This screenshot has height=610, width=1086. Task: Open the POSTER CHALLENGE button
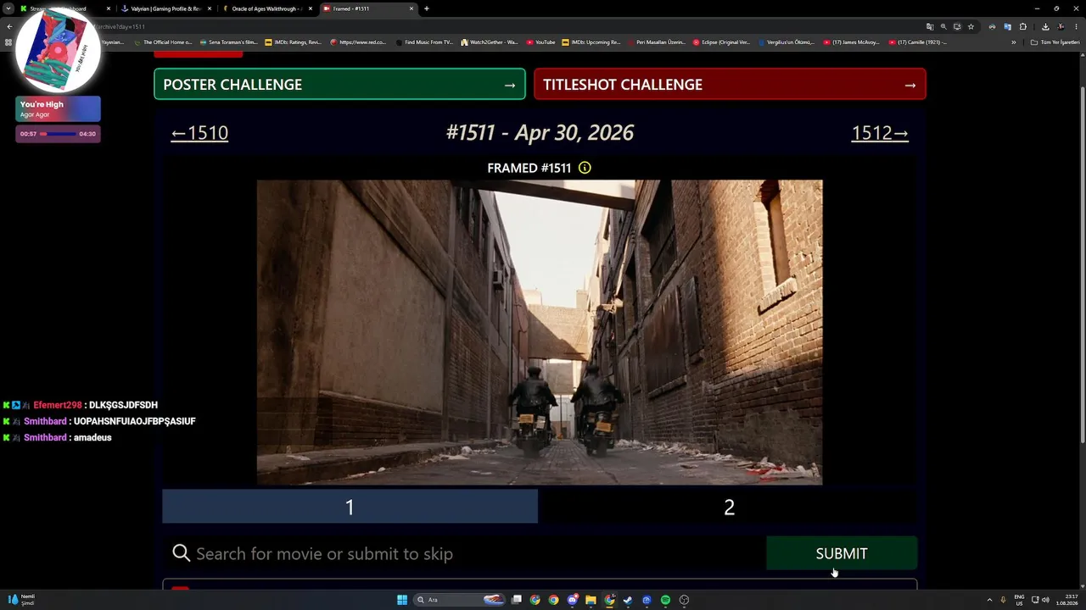(x=339, y=85)
